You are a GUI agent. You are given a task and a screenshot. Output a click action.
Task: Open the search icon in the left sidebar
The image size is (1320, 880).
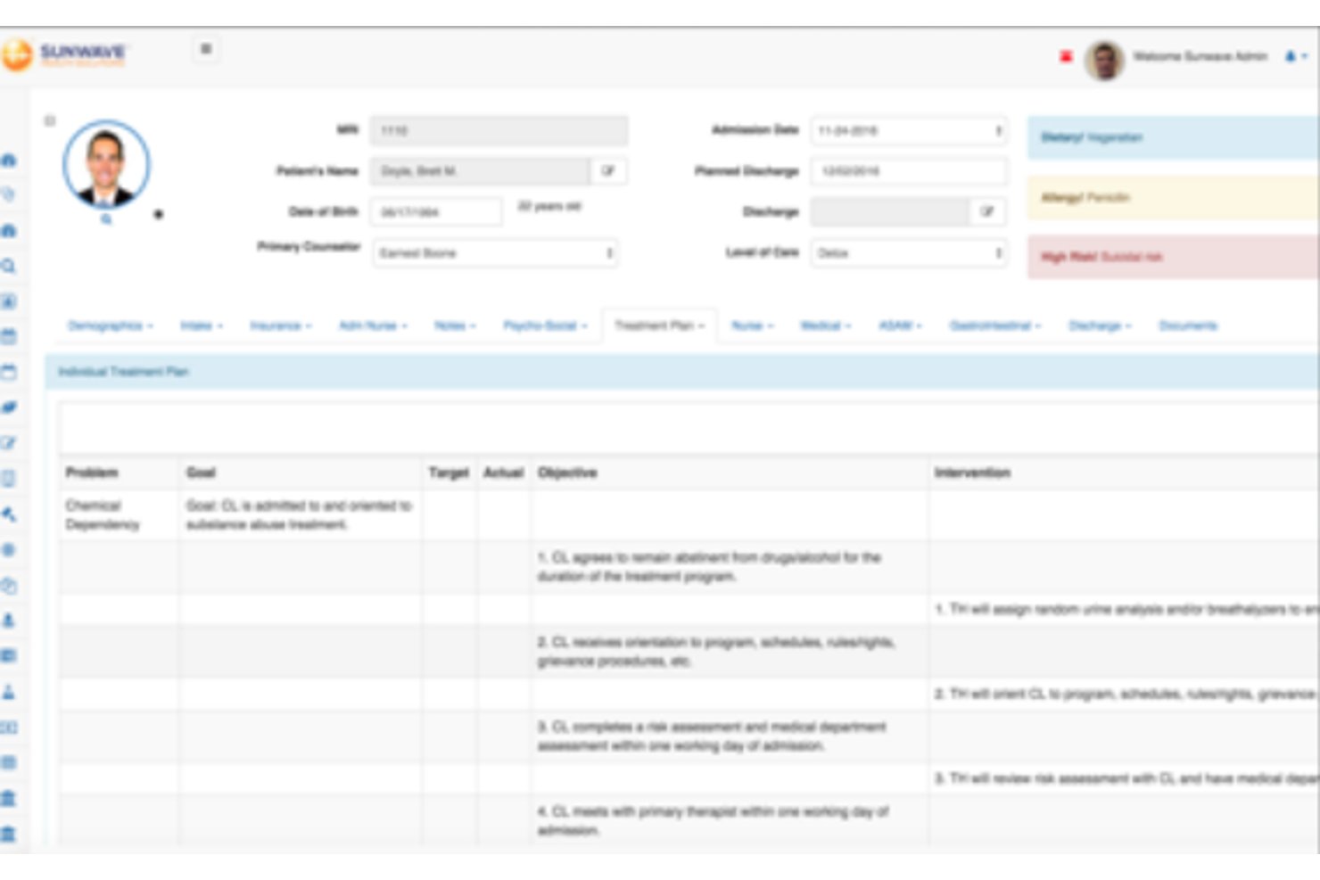point(9,266)
